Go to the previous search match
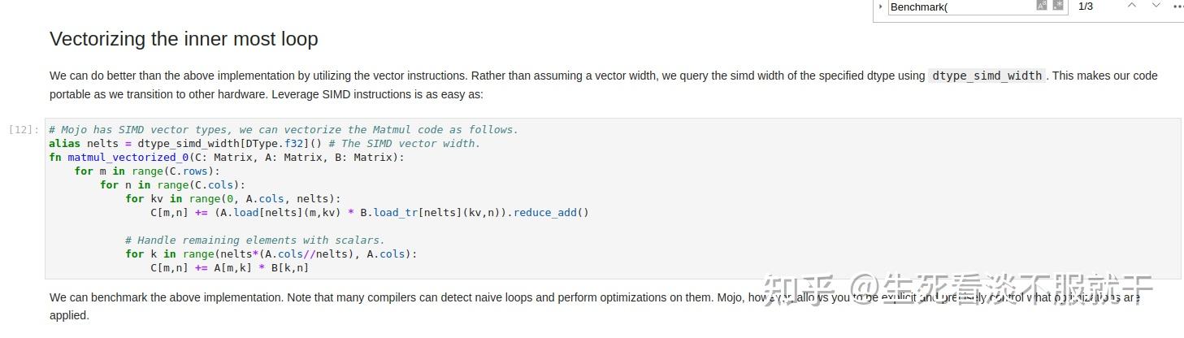1184x338 pixels. coord(1131,6)
